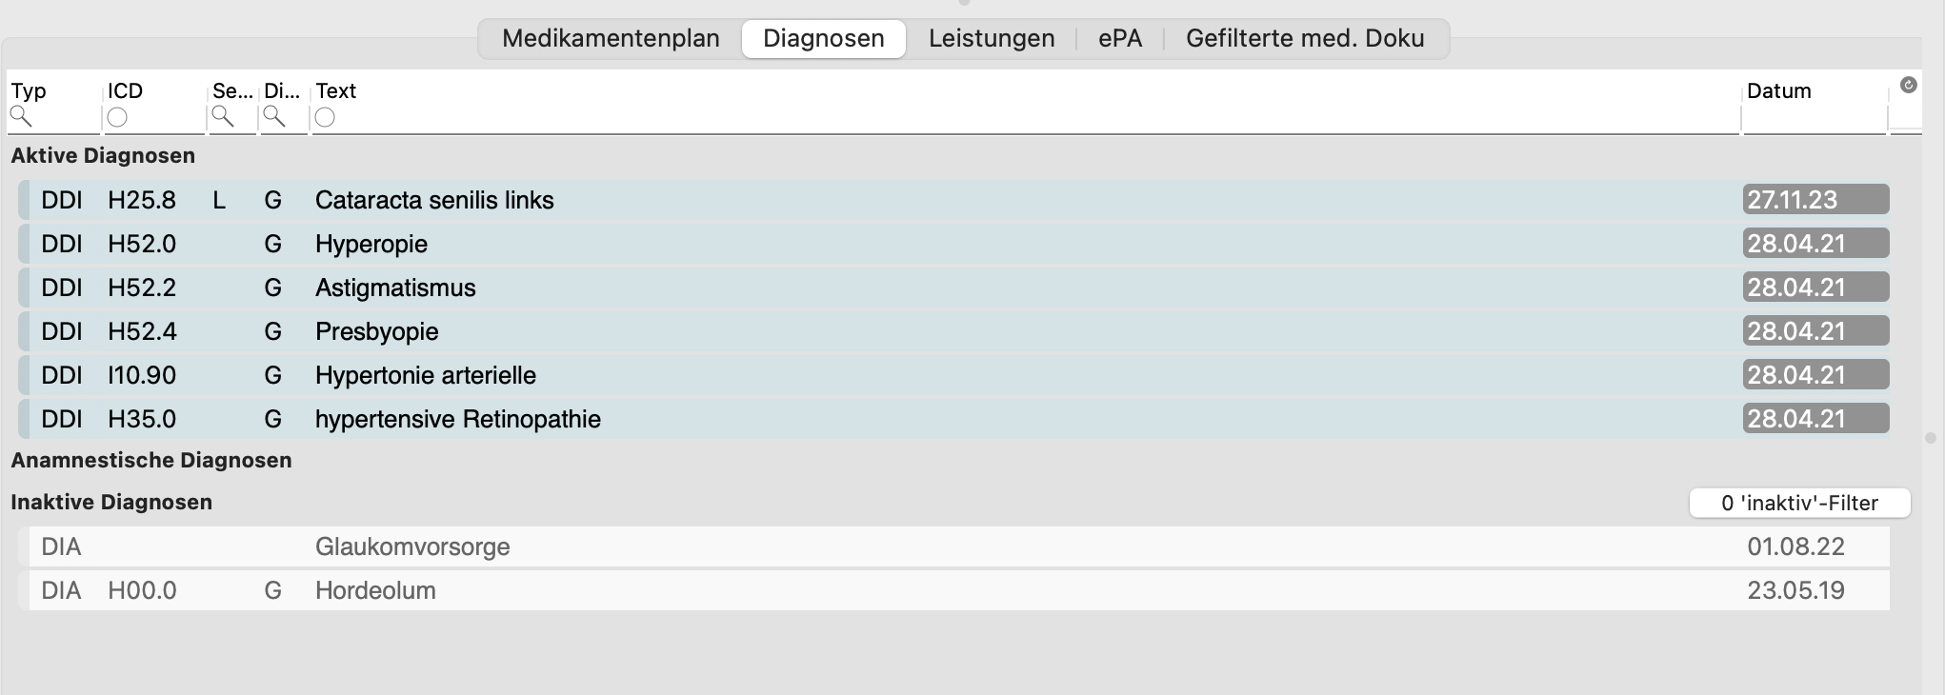Click the Datum filter input field

pos(1814,118)
